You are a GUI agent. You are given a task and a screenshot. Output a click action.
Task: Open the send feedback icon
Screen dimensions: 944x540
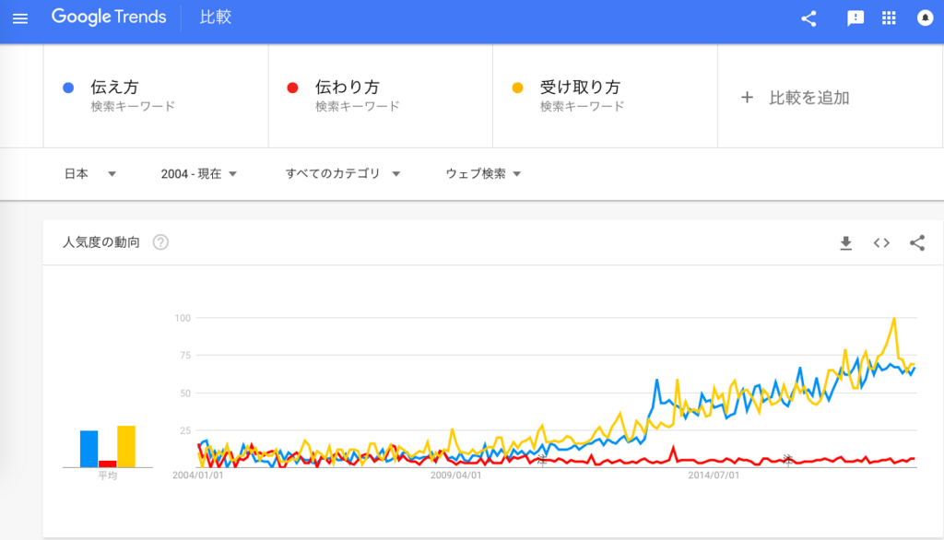[x=855, y=18]
